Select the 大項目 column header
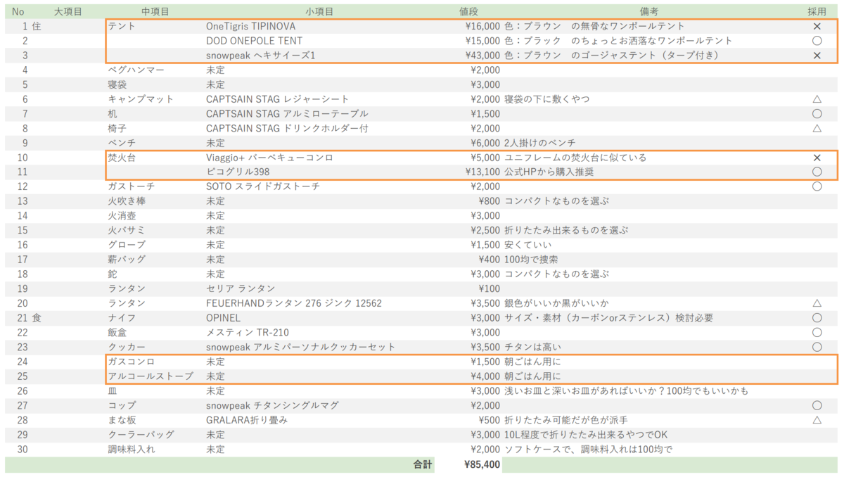The width and height of the screenshot is (844, 477). (68, 12)
